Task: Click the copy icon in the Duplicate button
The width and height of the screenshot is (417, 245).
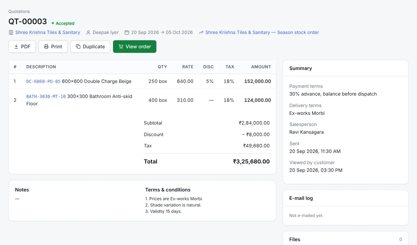Action: (78, 47)
